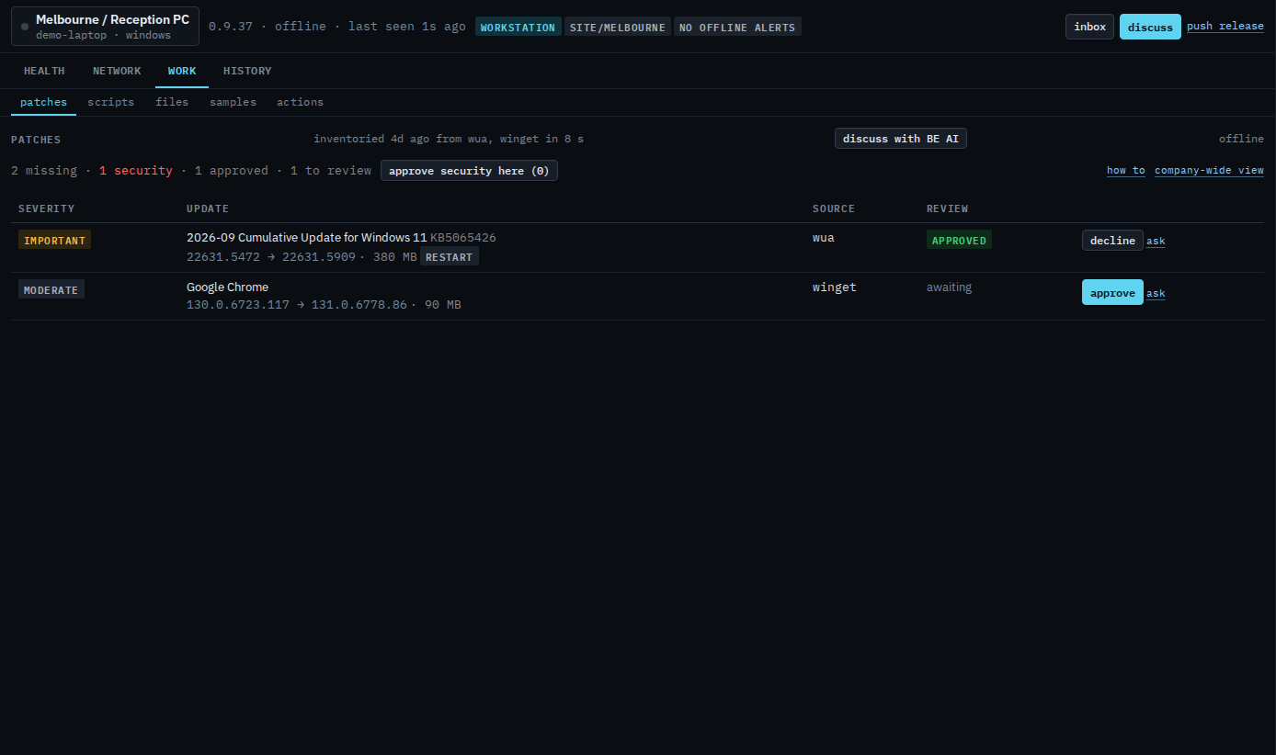Image resolution: width=1276 pixels, height=755 pixels.
Task: Select the KB5065426 identifier text
Action: [463, 238]
